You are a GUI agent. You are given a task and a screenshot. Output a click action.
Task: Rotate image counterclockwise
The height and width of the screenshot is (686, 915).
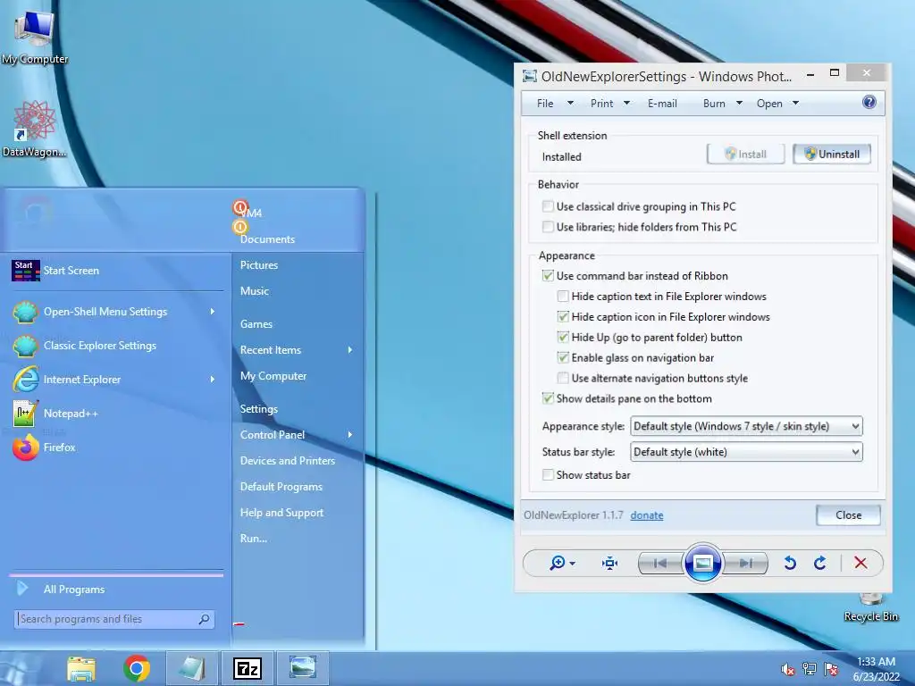tap(790, 563)
